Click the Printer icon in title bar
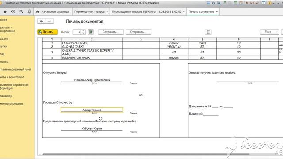The height and width of the screenshot is (159, 283). (214, 3)
